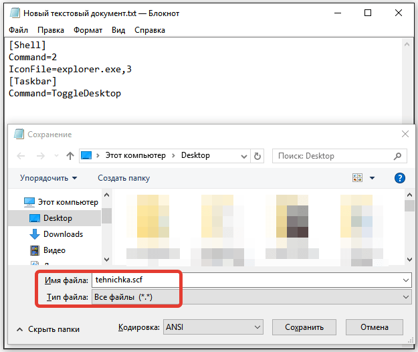Expand the Имя файла dropdown arrow
Image resolution: width=418 pixels, height=352 pixels.
(406, 280)
